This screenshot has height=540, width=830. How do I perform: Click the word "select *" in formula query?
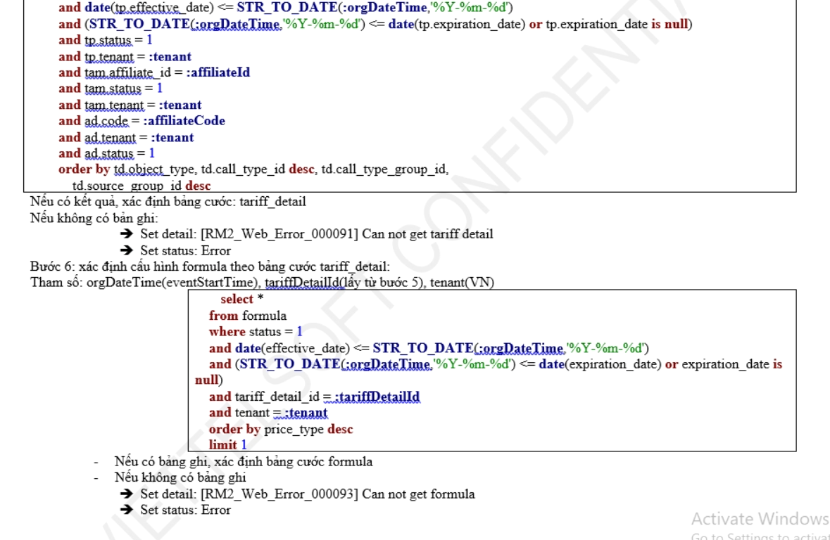point(237,300)
